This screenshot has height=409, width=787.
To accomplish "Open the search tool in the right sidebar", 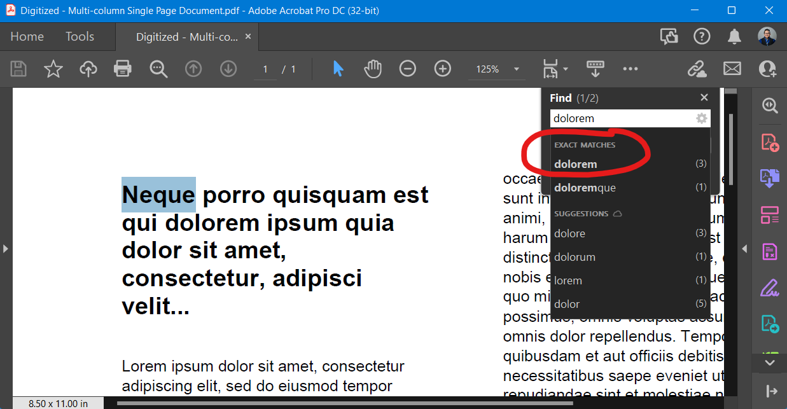I will click(770, 106).
